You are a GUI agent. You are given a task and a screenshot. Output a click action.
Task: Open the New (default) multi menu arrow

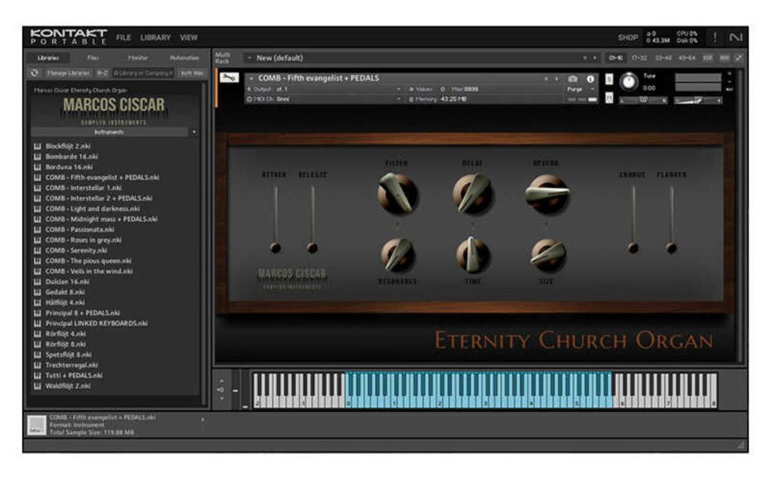coord(250,58)
